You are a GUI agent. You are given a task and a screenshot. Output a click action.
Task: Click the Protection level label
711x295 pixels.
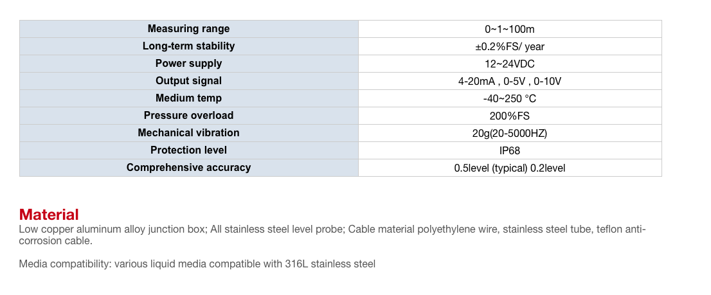[188, 150]
